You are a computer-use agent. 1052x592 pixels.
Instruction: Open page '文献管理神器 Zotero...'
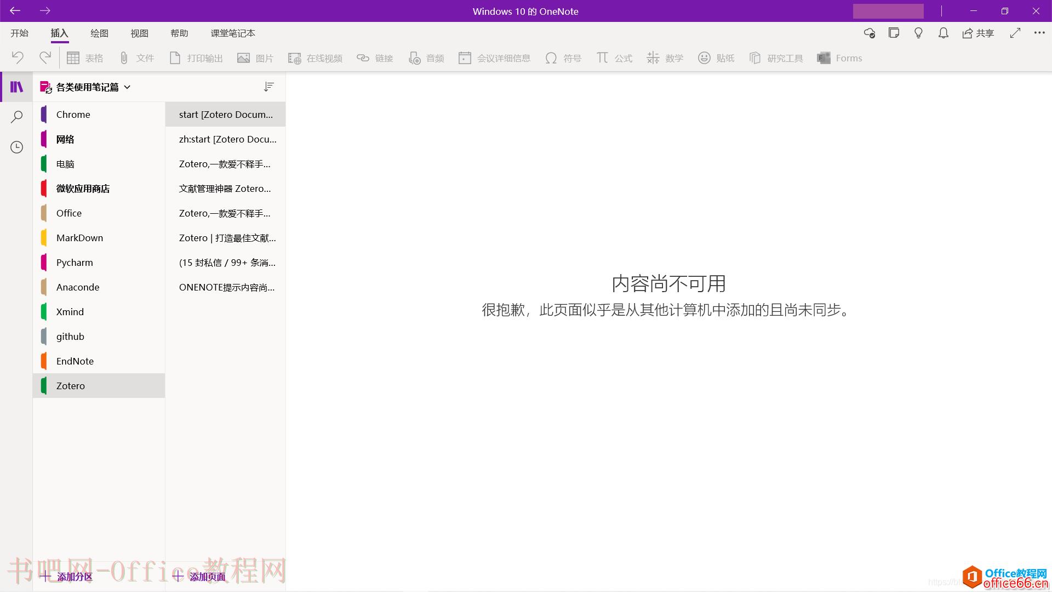pyautogui.click(x=225, y=189)
